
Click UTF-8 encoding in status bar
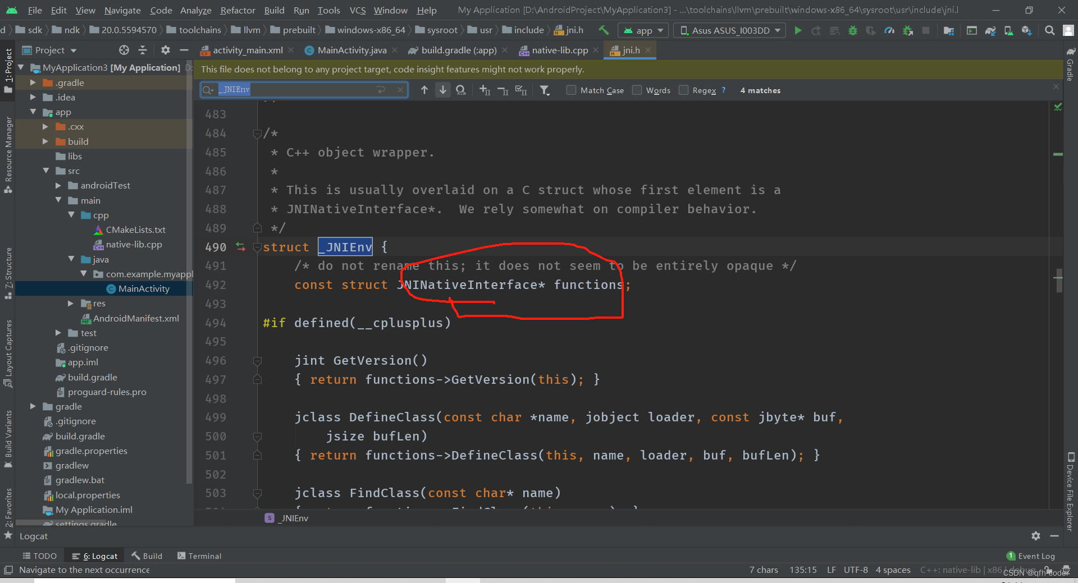(856, 570)
